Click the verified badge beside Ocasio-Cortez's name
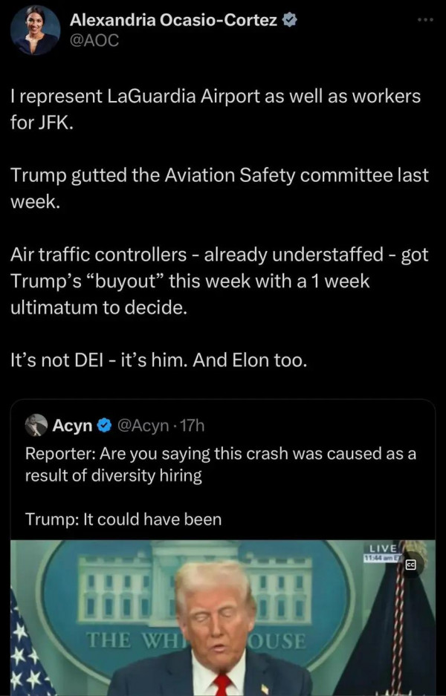The height and width of the screenshot is (696, 446). coord(289,21)
